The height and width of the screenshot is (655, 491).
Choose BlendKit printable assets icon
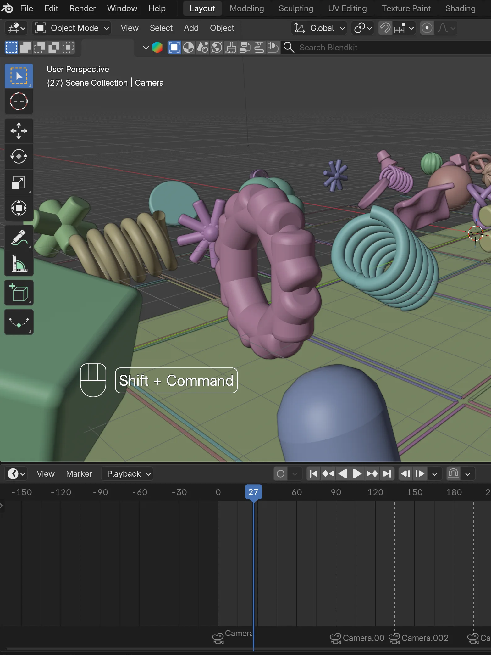[259, 48]
